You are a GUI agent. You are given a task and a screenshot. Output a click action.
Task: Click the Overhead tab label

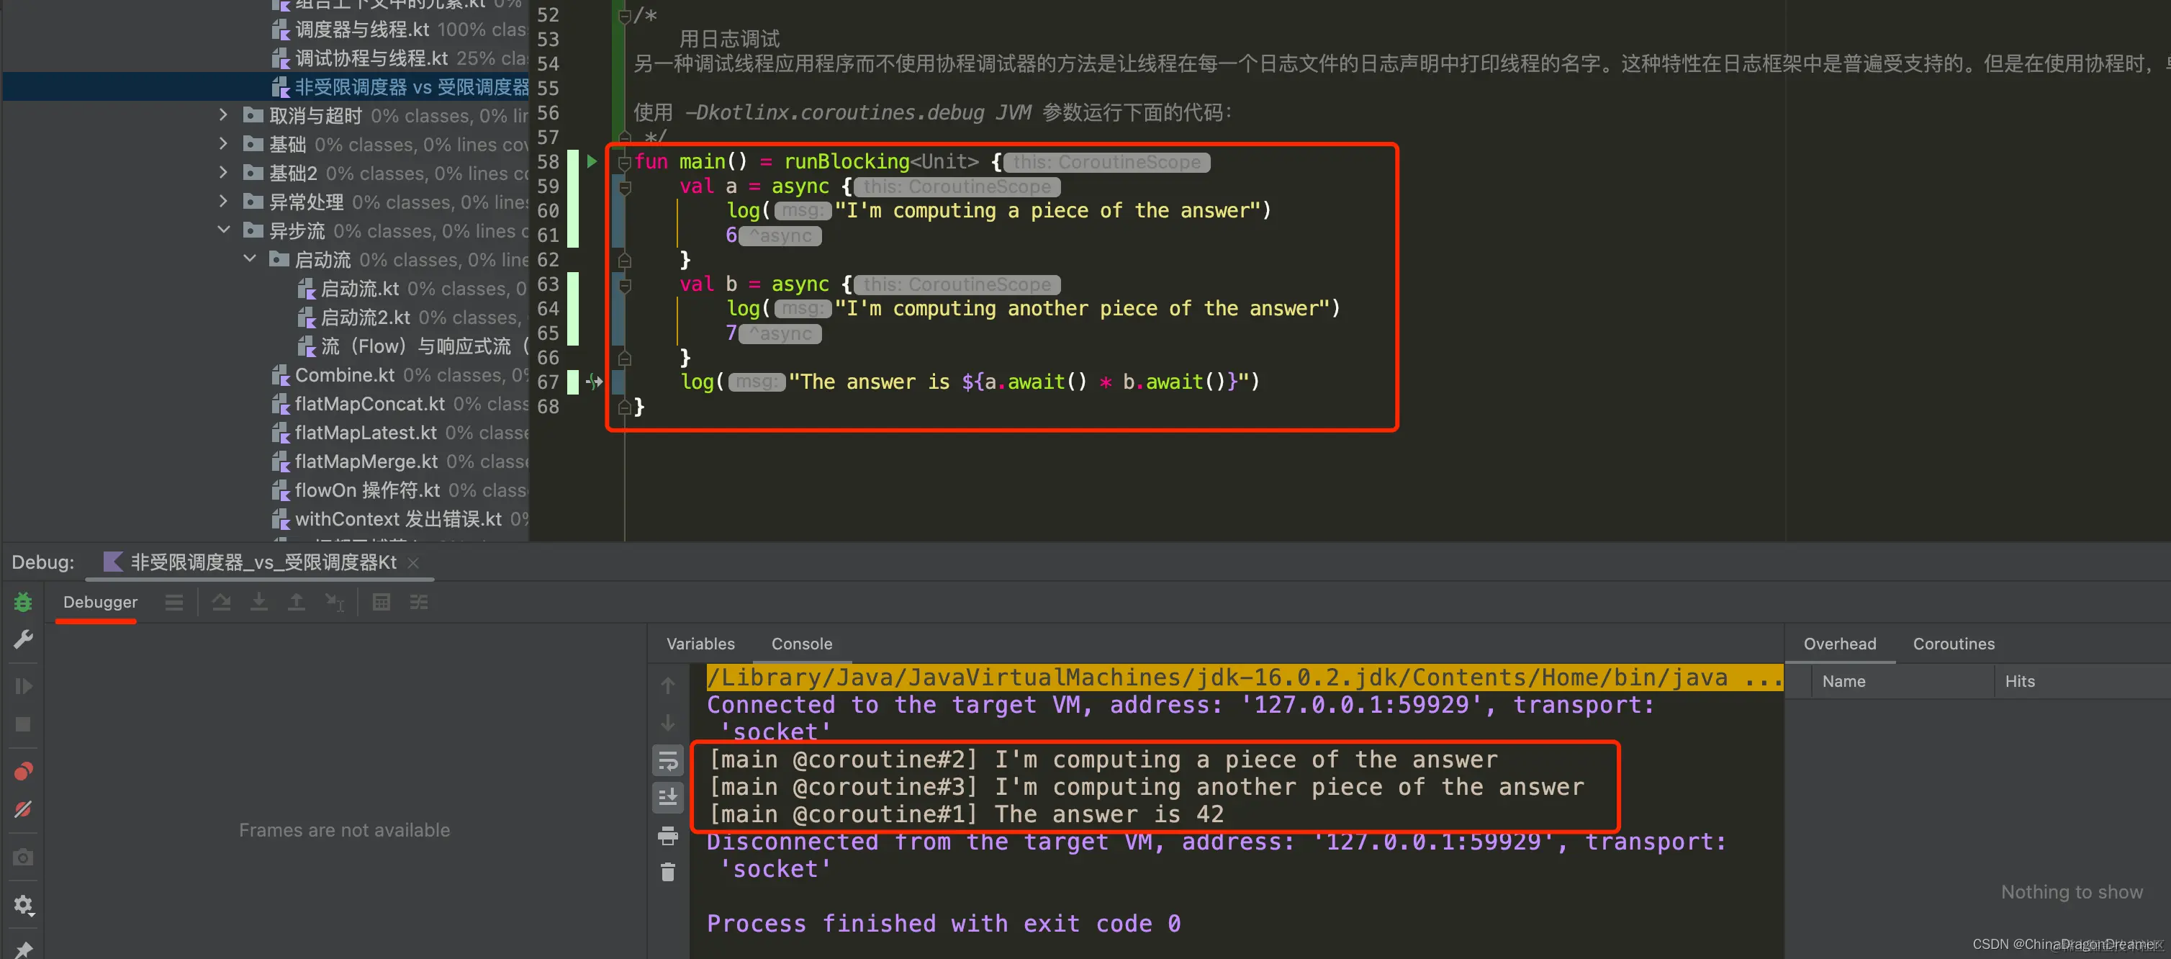[1839, 644]
